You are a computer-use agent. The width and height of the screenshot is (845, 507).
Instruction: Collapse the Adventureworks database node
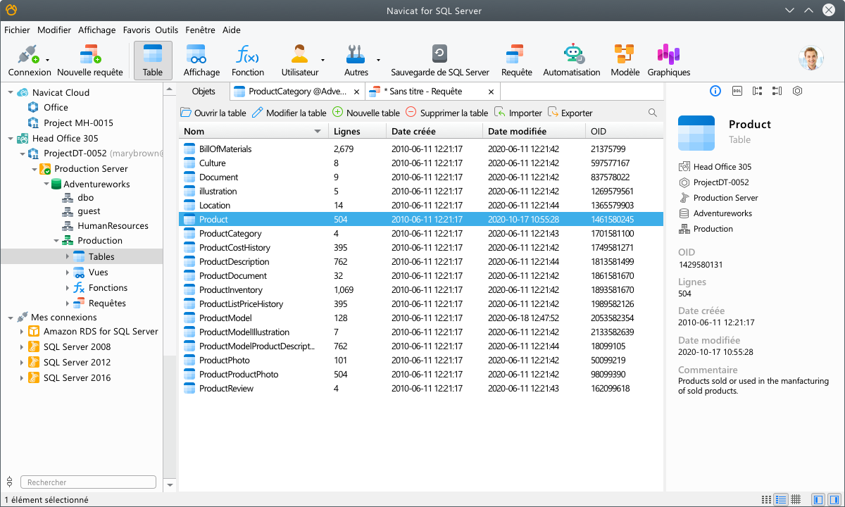[46, 184]
